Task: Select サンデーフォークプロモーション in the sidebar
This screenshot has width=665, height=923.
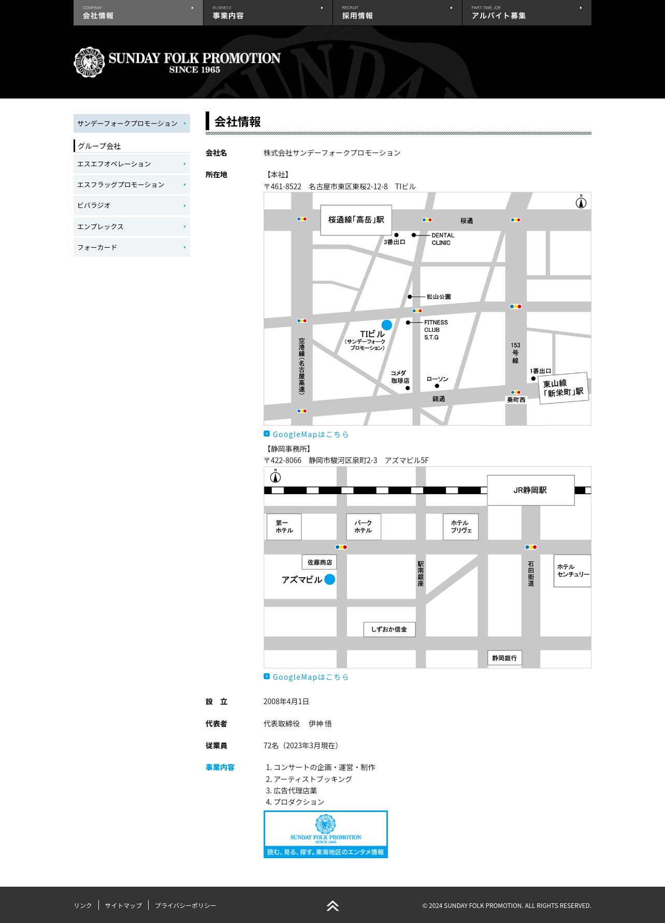Action: point(132,123)
